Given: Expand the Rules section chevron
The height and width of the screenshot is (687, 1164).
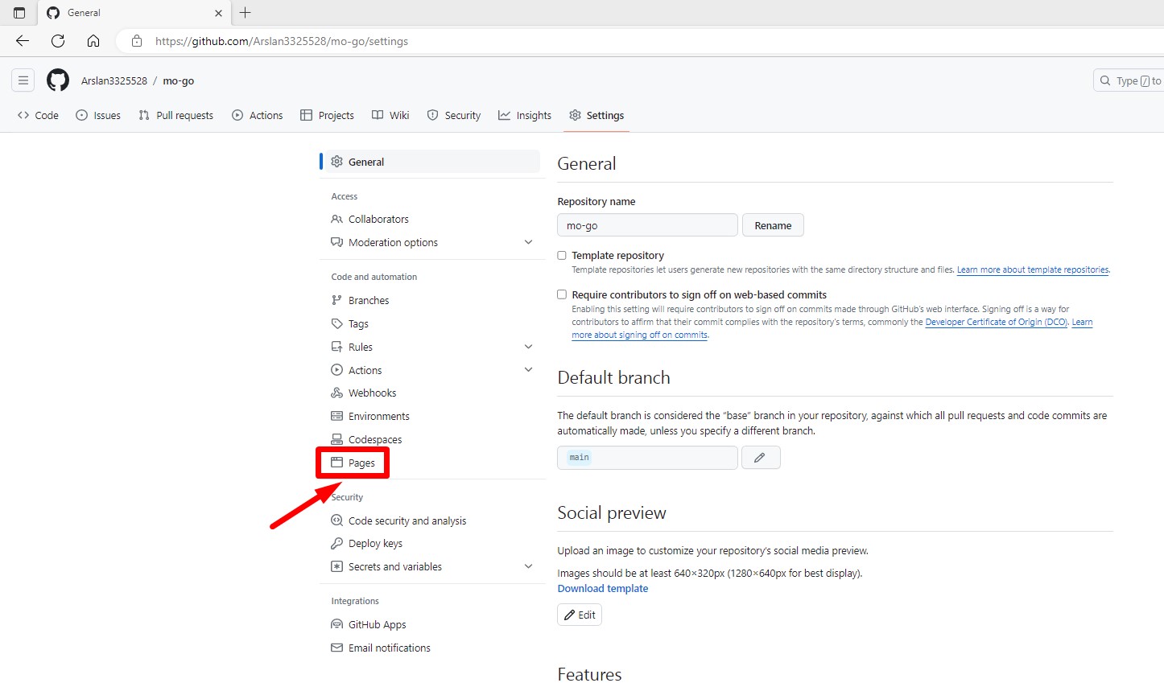Looking at the screenshot, I should coord(528,347).
